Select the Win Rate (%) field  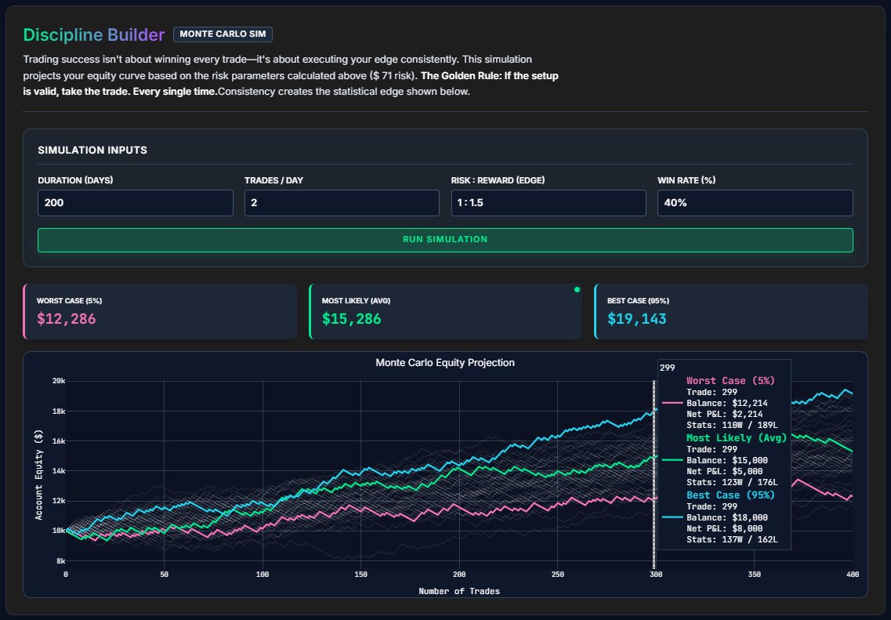click(x=755, y=203)
